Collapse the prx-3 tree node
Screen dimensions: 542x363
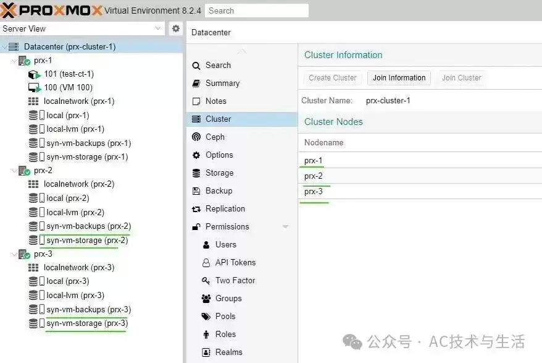point(14,255)
